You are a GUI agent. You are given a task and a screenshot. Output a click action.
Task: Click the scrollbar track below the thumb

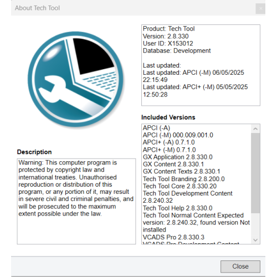(255, 224)
